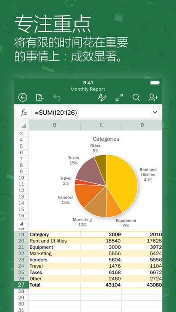Select the Vendors table cell

coord(55,260)
